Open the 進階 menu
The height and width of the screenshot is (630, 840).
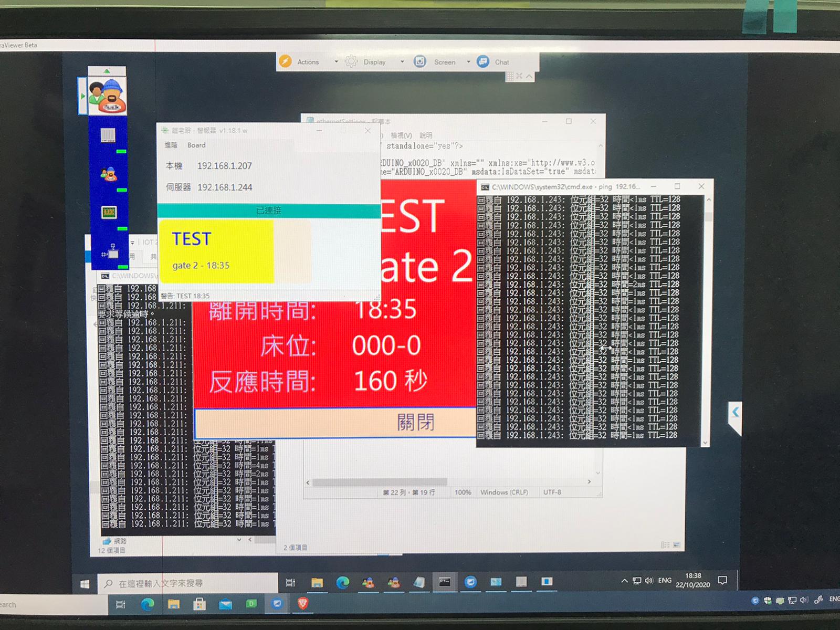pos(171,145)
